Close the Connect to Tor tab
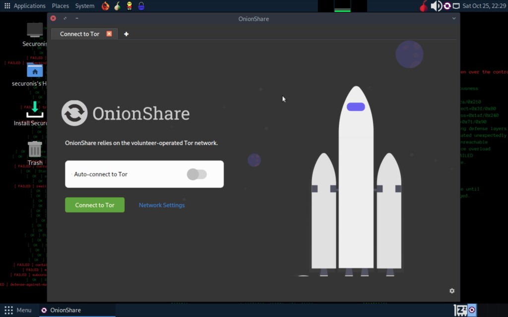This screenshot has height=317, width=508. pyautogui.click(x=109, y=34)
